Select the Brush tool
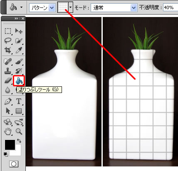 19,61
